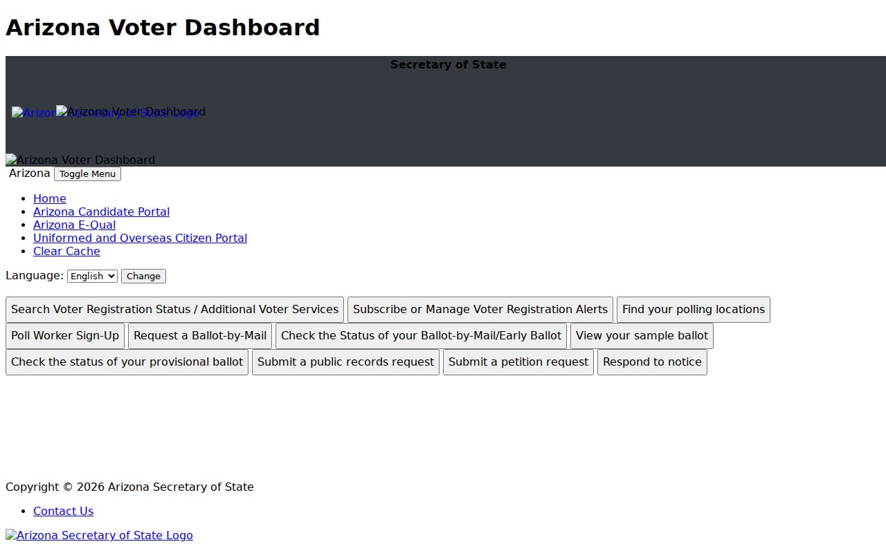This screenshot has width=886, height=553.
Task: Choose Request a Ballot-by-Mail
Action: coord(200,336)
